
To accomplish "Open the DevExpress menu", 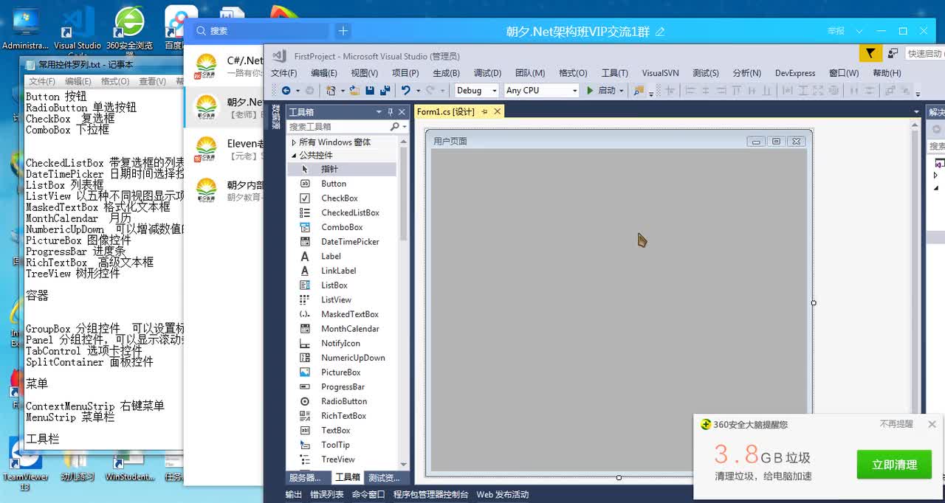I will [795, 73].
